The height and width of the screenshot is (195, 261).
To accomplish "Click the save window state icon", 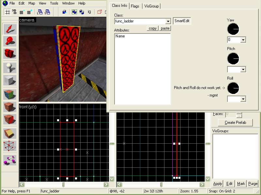I will click(47, 12).
